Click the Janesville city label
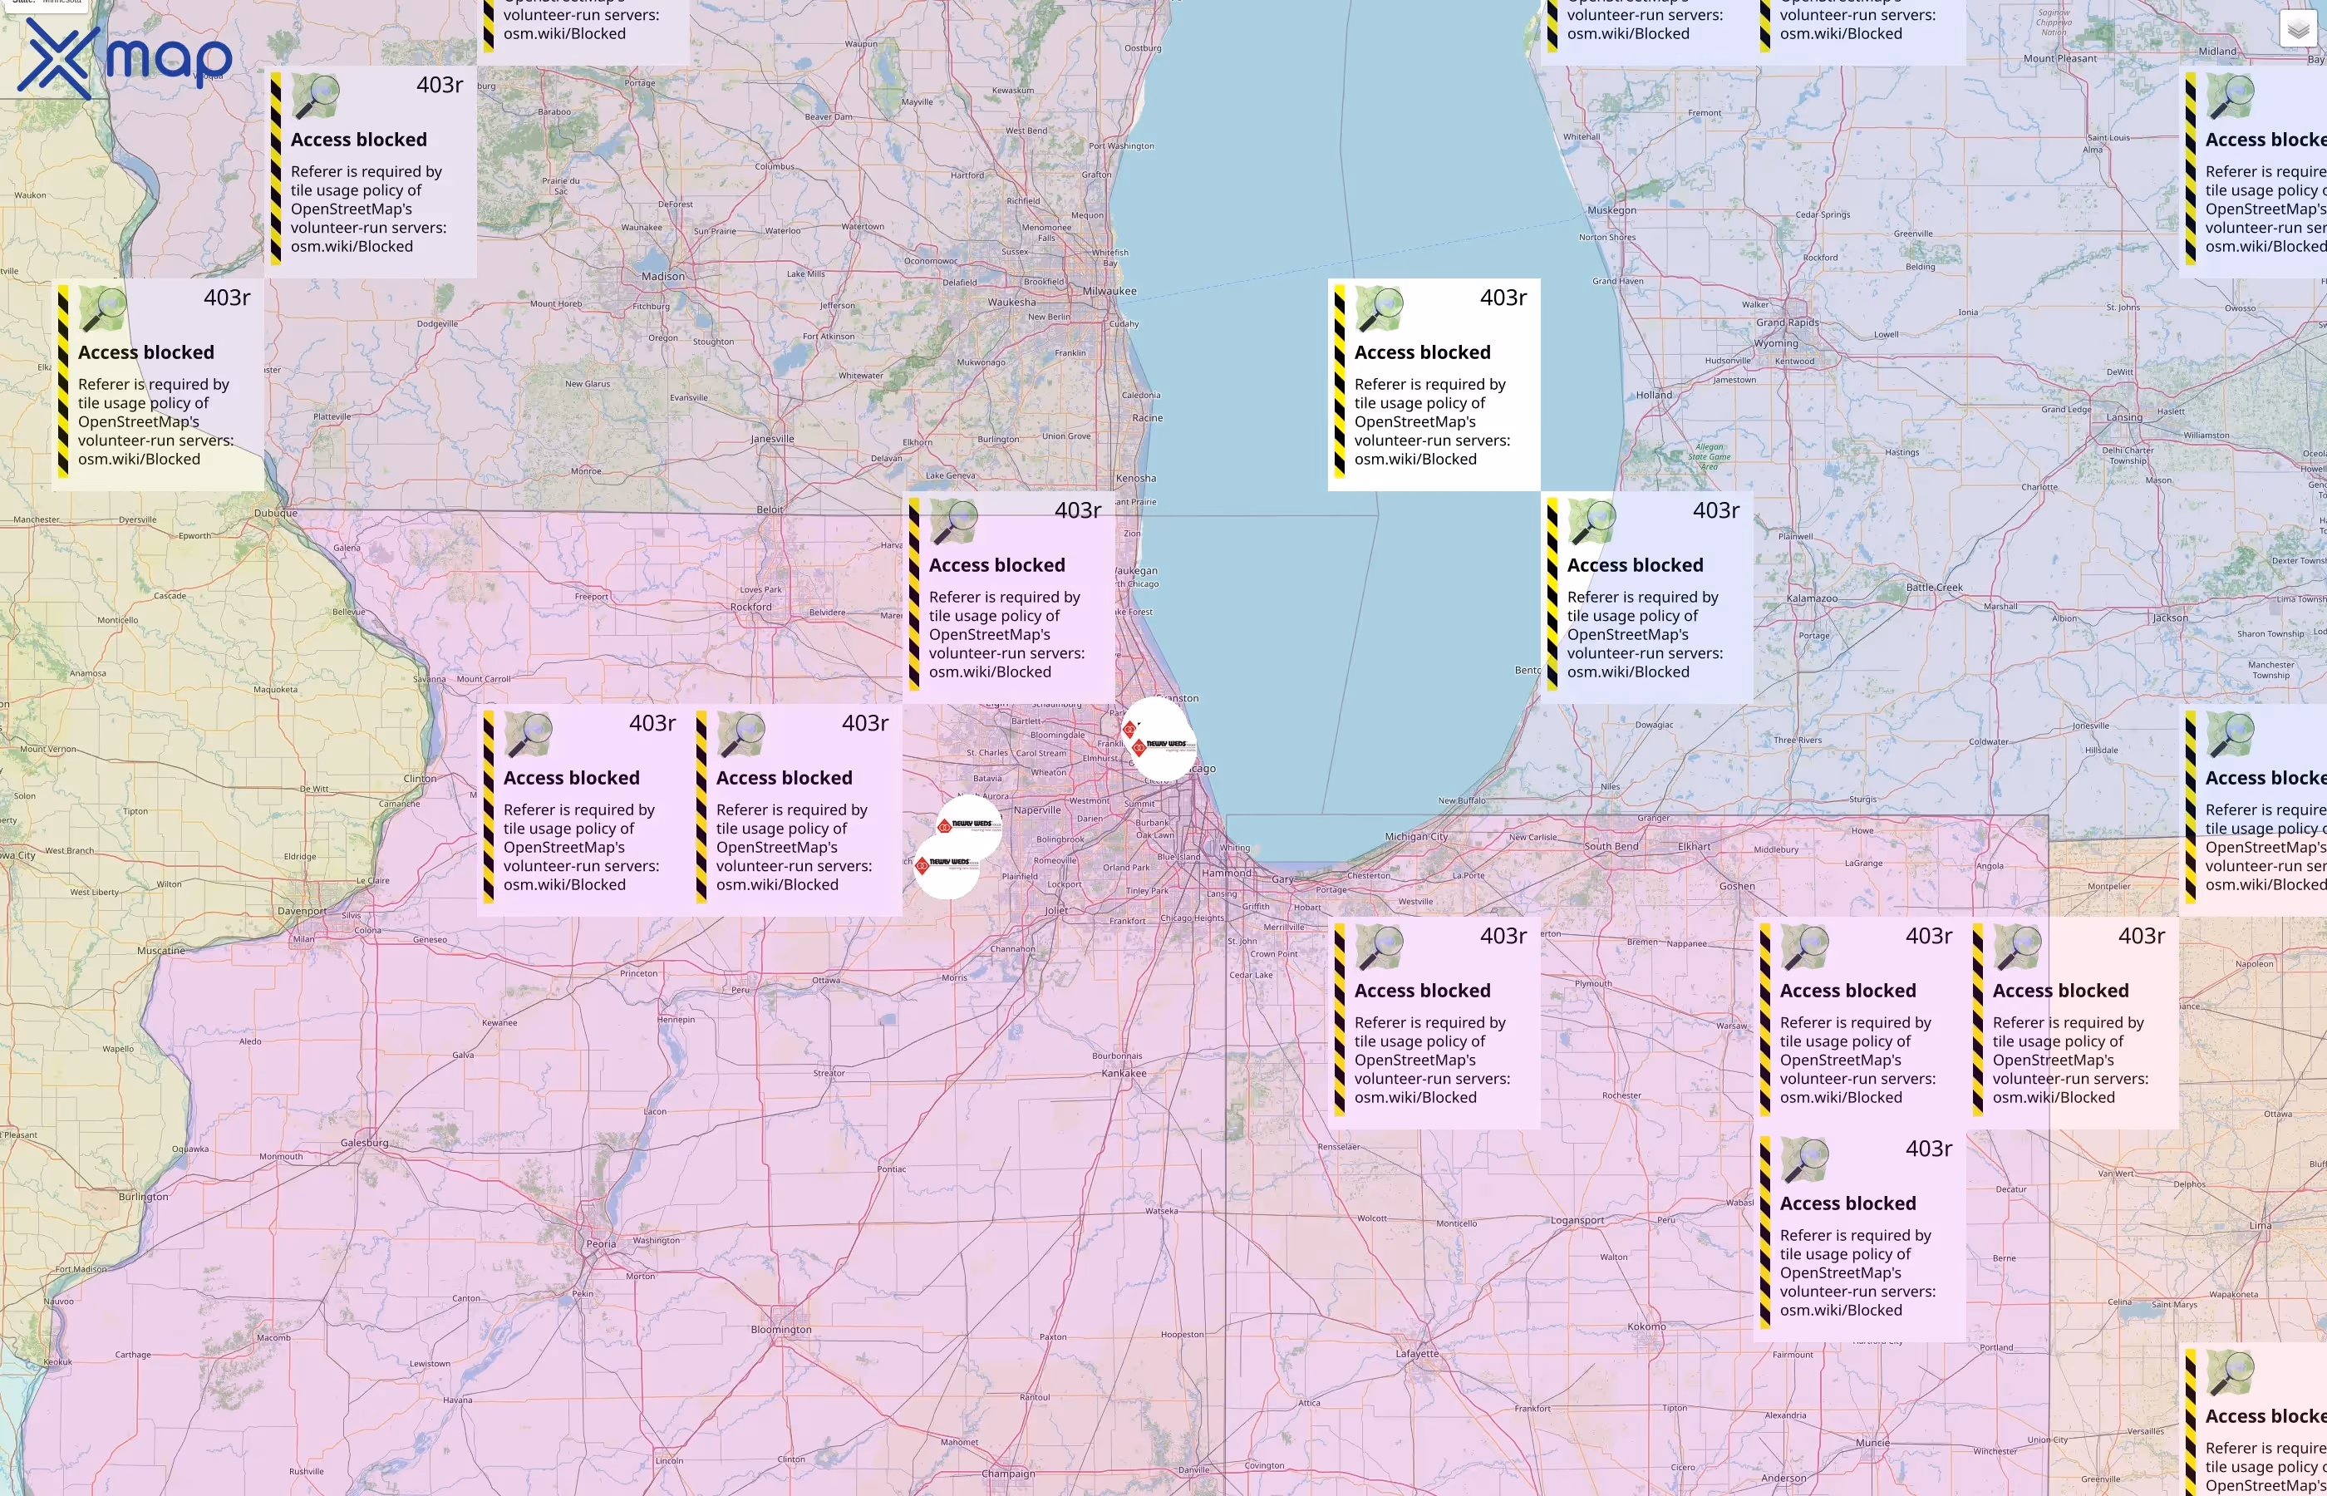2327x1496 pixels. point(772,439)
